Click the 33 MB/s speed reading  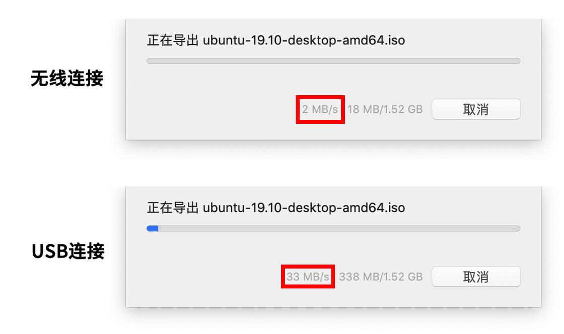pos(308,277)
